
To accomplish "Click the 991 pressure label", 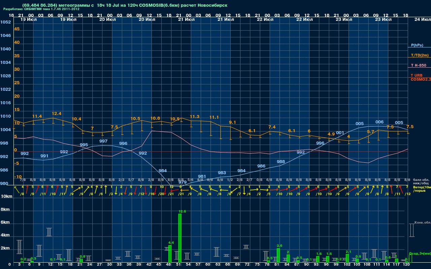I will [x=44, y=156].
